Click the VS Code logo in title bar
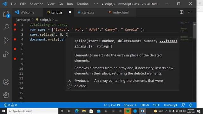This screenshot has width=203, height=114. (x=4, y=4)
